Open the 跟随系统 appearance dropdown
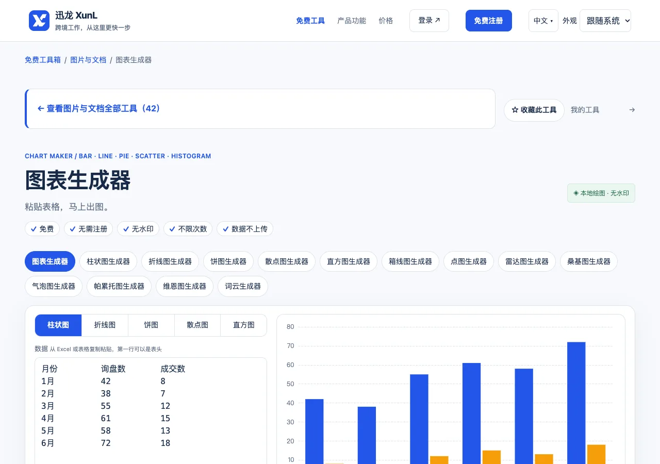The image size is (660, 464). click(605, 21)
